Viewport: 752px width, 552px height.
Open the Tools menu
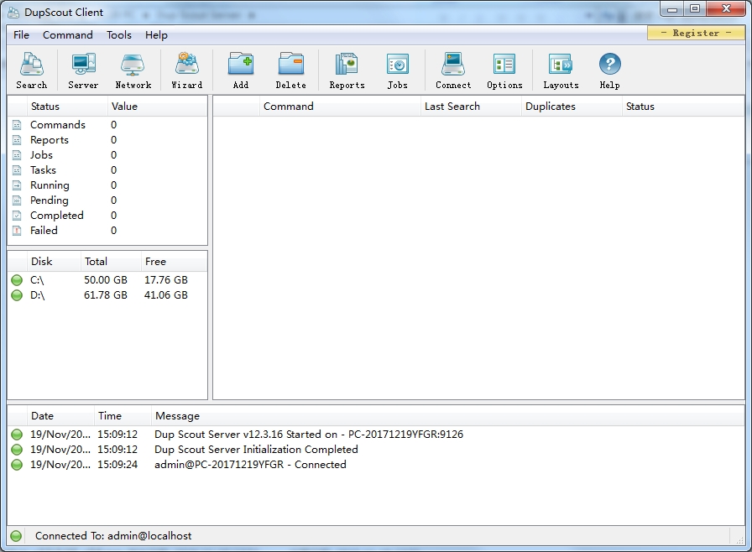119,35
